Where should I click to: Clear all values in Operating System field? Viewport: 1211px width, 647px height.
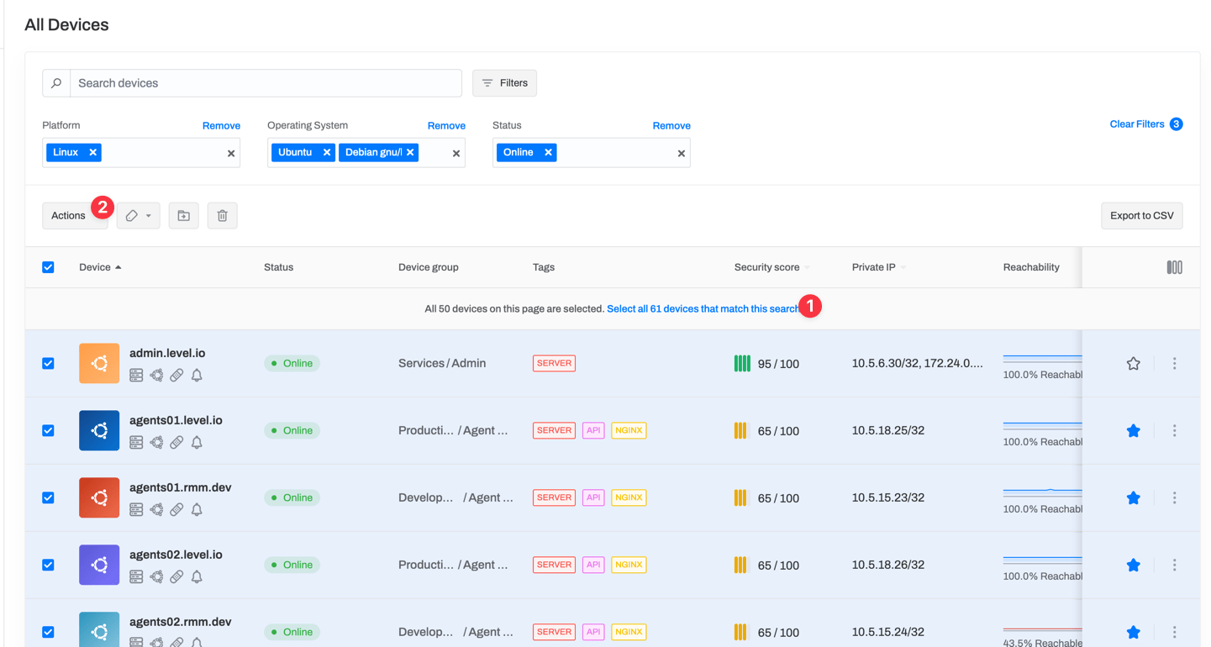456,154
